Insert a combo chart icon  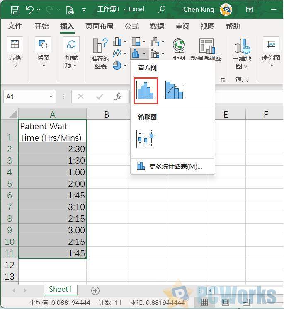pos(155,53)
